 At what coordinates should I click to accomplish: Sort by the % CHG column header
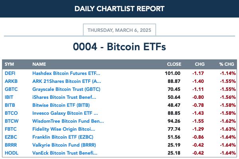point(227,64)
